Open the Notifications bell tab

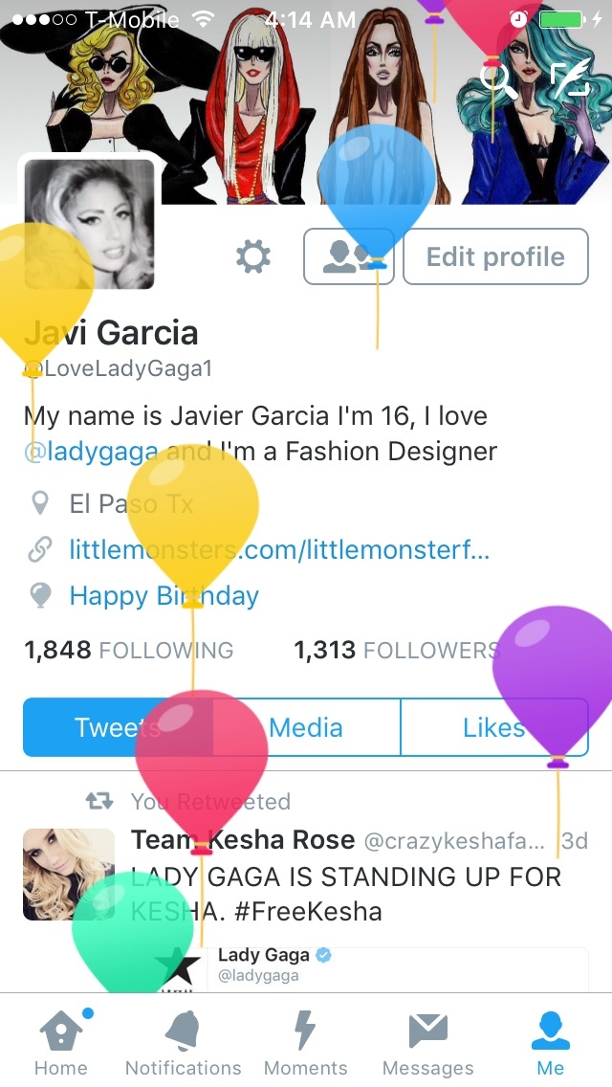pyautogui.click(x=183, y=1042)
